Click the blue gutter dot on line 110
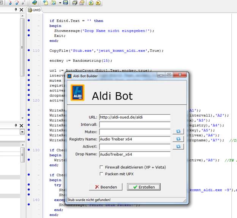The image size is (237, 218). [29, 50]
